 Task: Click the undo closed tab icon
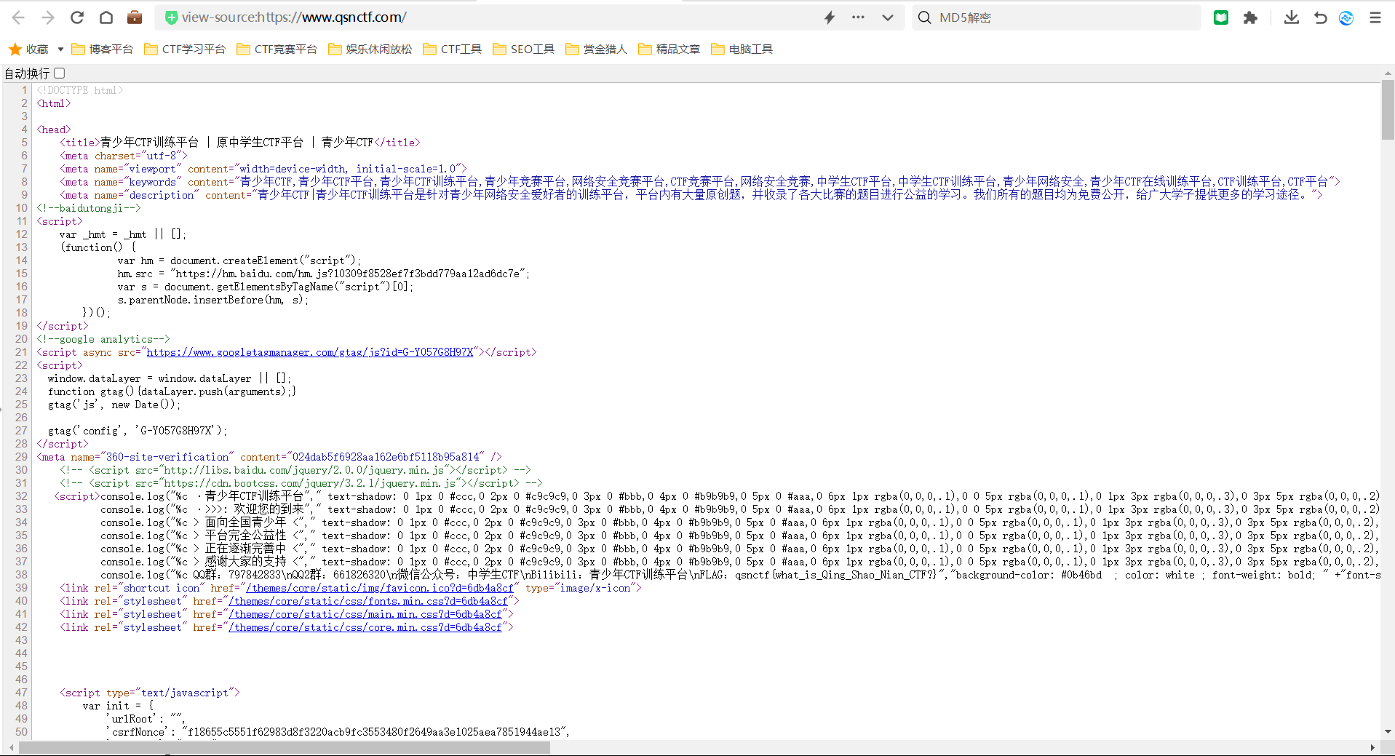click(x=1320, y=17)
